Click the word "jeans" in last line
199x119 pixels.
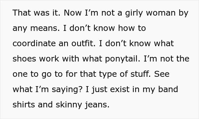point(97,105)
